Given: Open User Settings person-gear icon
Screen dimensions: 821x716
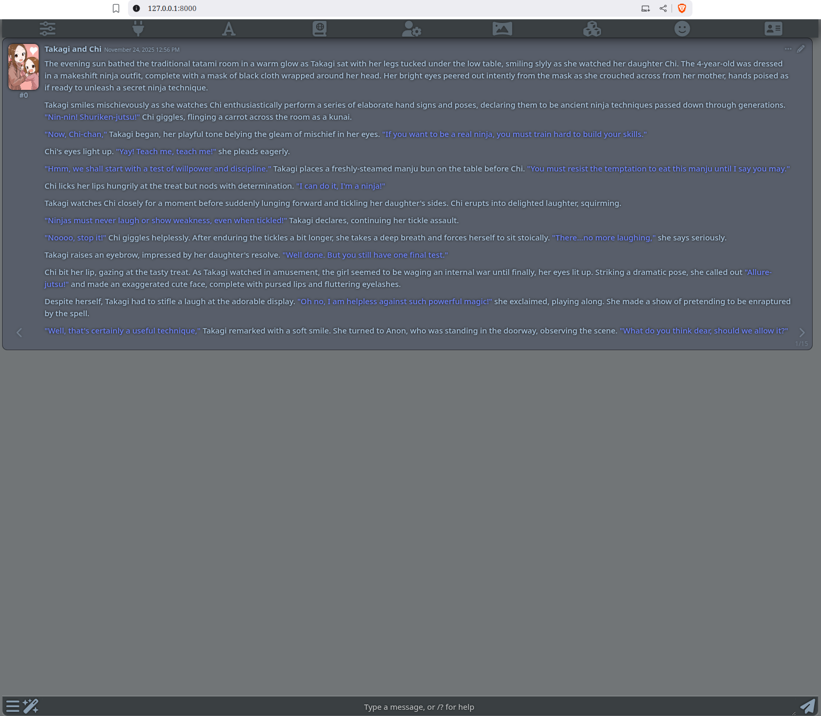Looking at the screenshot, I should [x=411, y=29].
